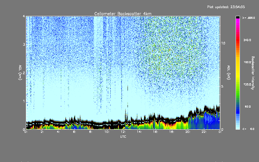Click the ">= 300.0" colorbar label

point(249,18)
